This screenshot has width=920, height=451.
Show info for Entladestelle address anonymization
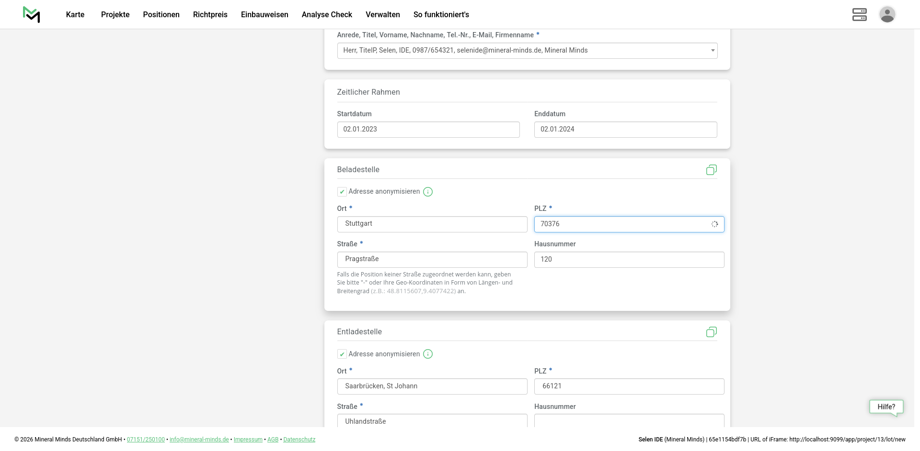tap(428, 354)
